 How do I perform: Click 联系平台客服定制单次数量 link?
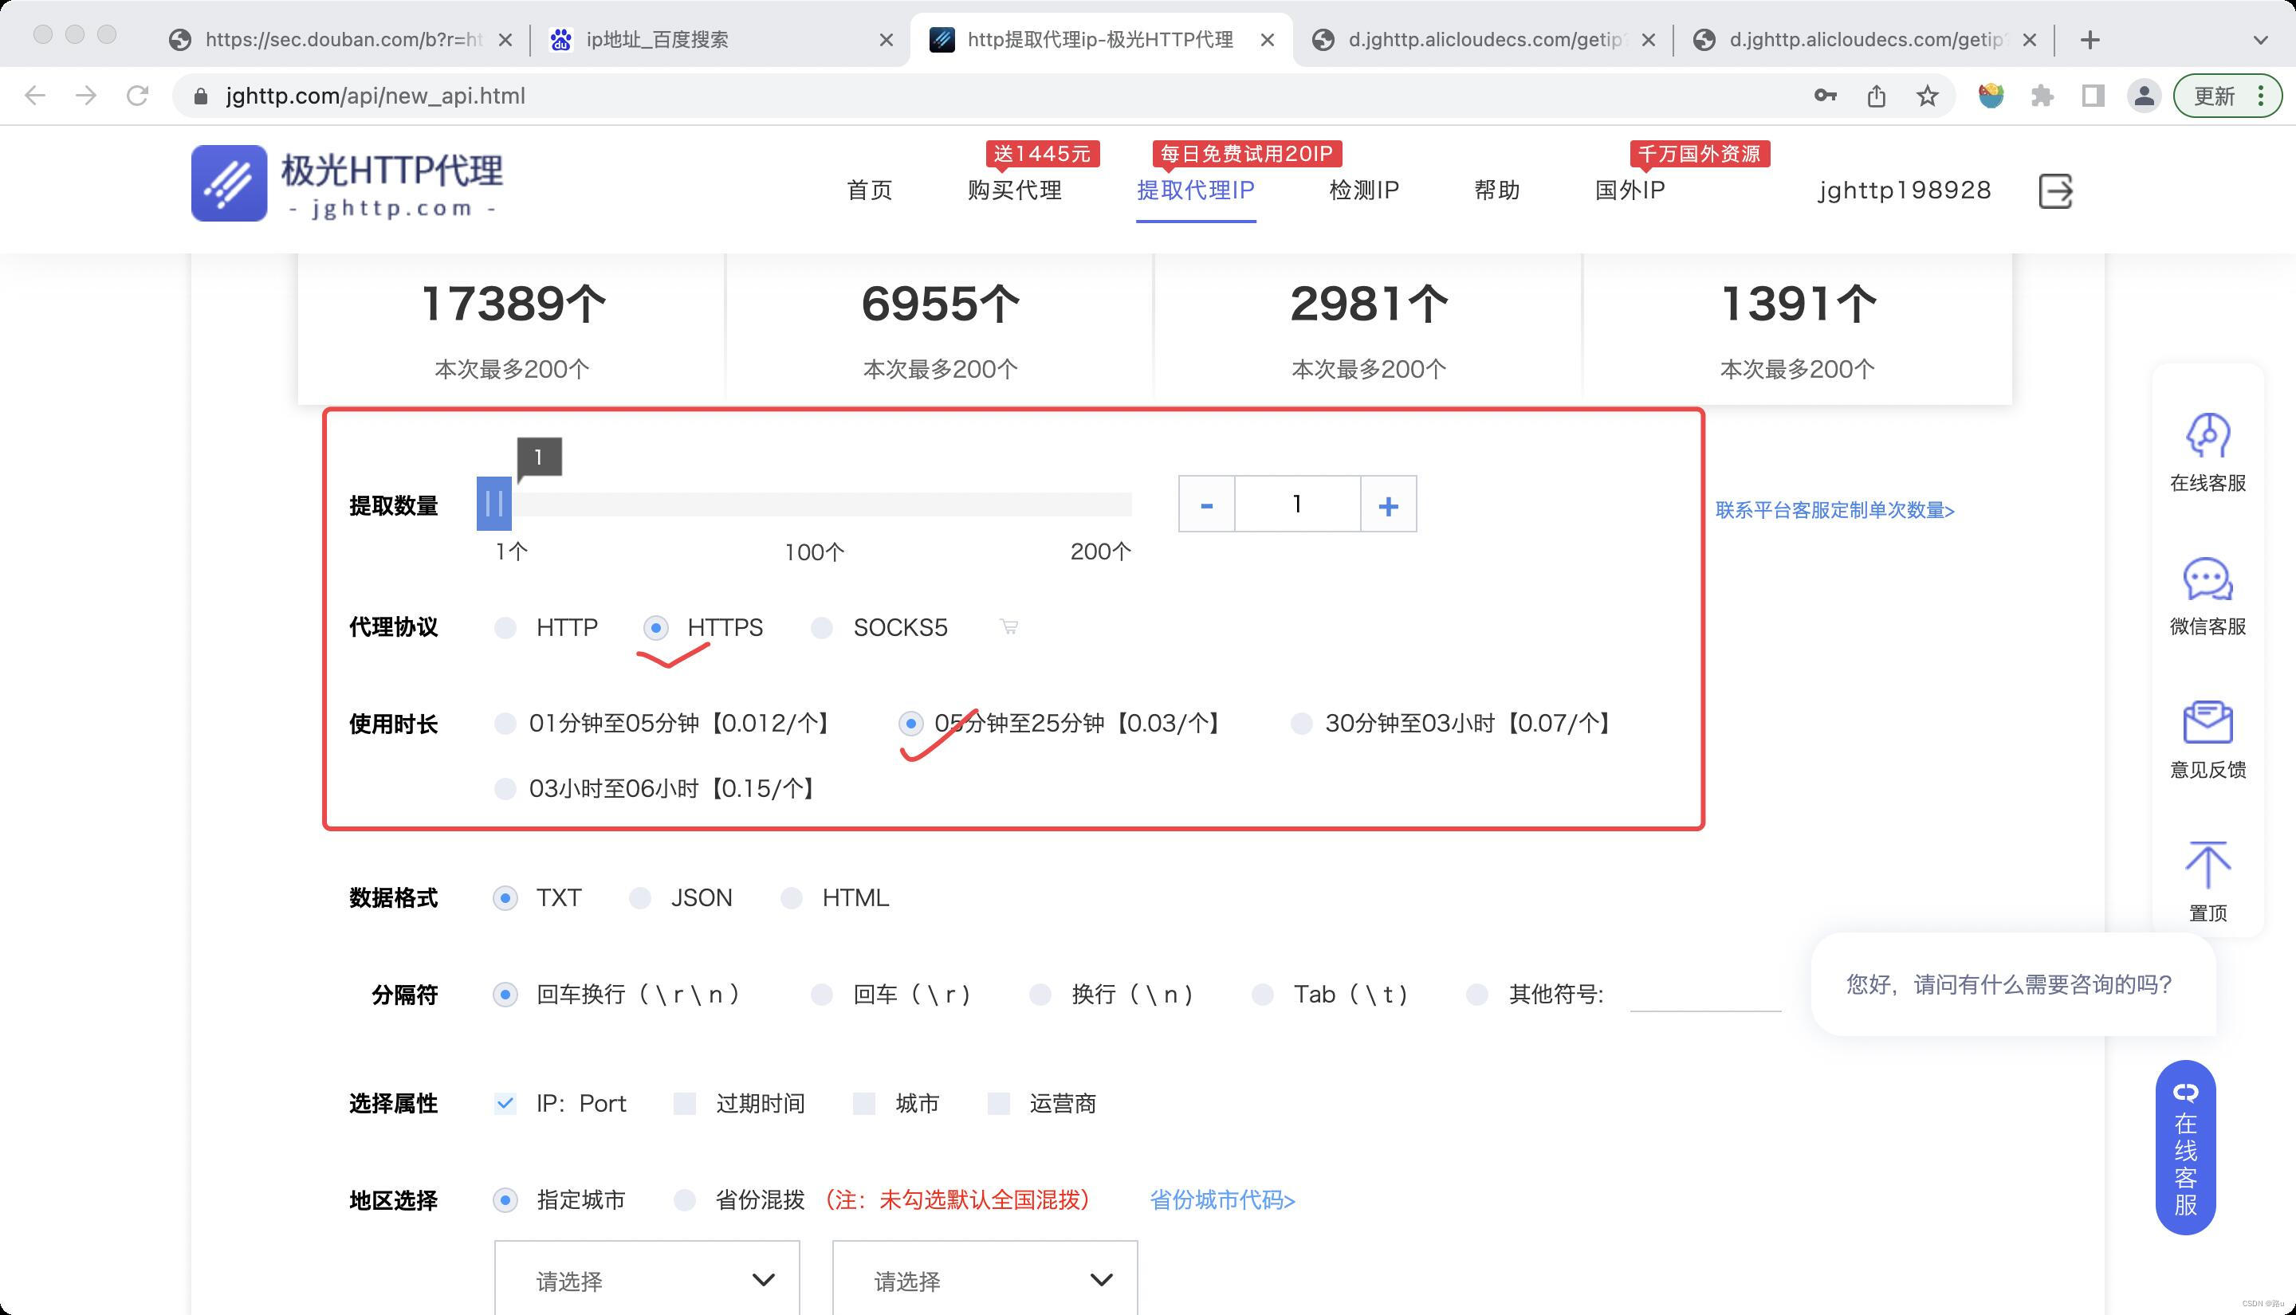coord(1834,510)
